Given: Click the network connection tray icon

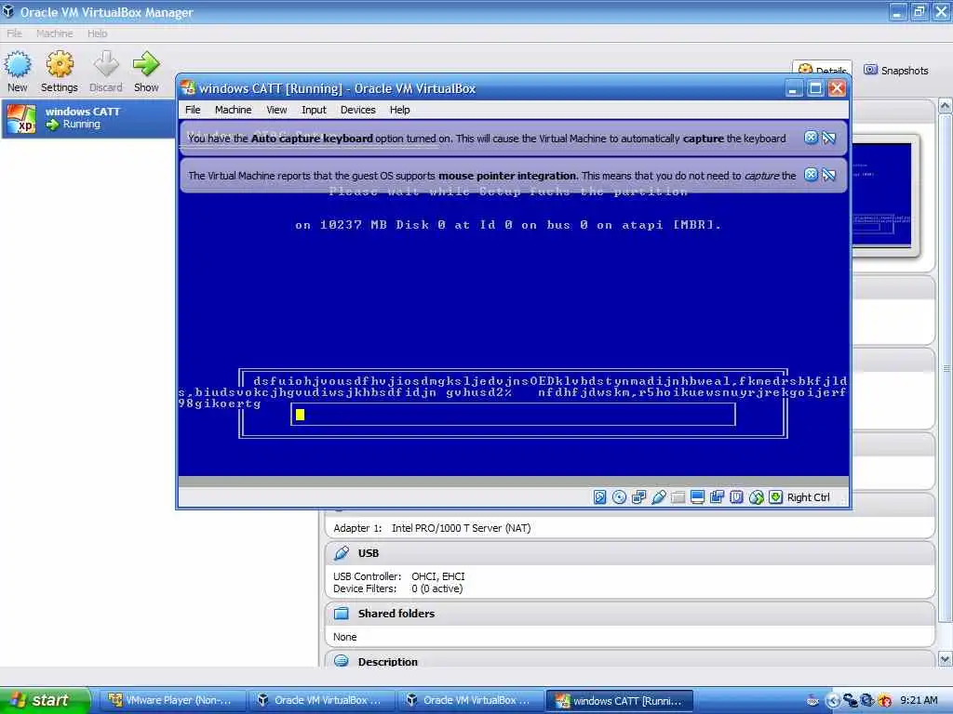Looking at the screenshot, I should click(851, 701).
